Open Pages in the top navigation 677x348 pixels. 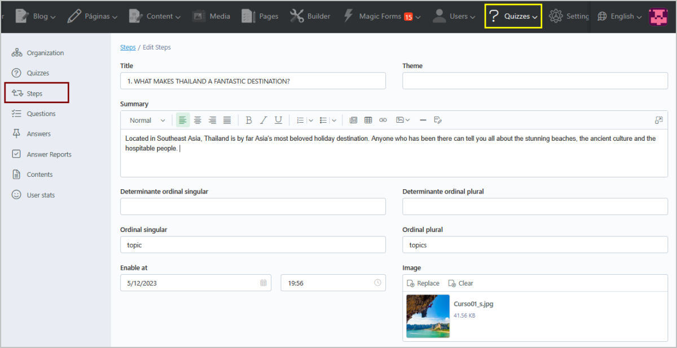point(260,16)
